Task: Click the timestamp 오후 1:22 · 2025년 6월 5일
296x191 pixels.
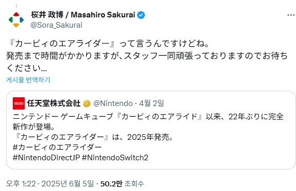Action: pyautogui.click(x=50, y=184)
